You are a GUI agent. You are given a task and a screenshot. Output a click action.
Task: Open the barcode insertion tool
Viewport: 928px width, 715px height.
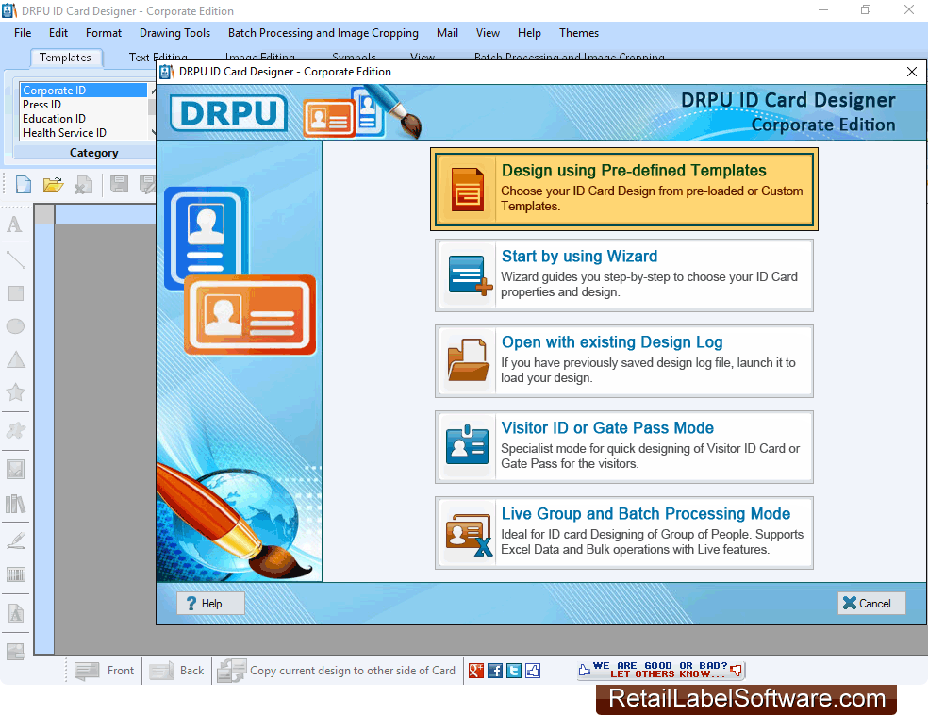[x=14, y=574]
